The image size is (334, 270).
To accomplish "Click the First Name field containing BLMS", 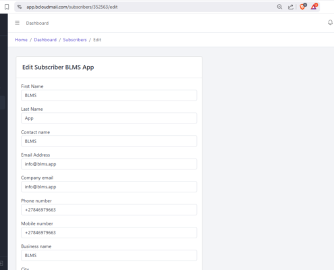I will [109, 95].
